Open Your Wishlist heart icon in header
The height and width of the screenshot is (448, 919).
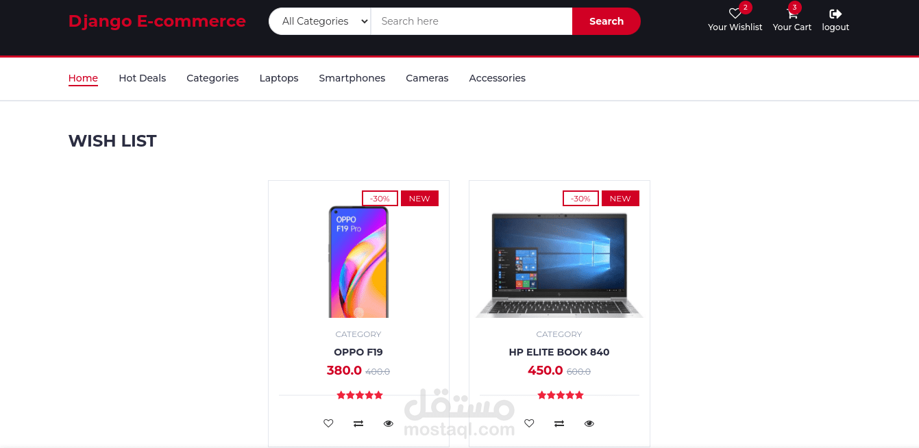click(x=735, y=14)
